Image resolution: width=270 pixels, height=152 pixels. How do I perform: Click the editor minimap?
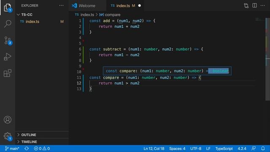[x=260, y=20]
